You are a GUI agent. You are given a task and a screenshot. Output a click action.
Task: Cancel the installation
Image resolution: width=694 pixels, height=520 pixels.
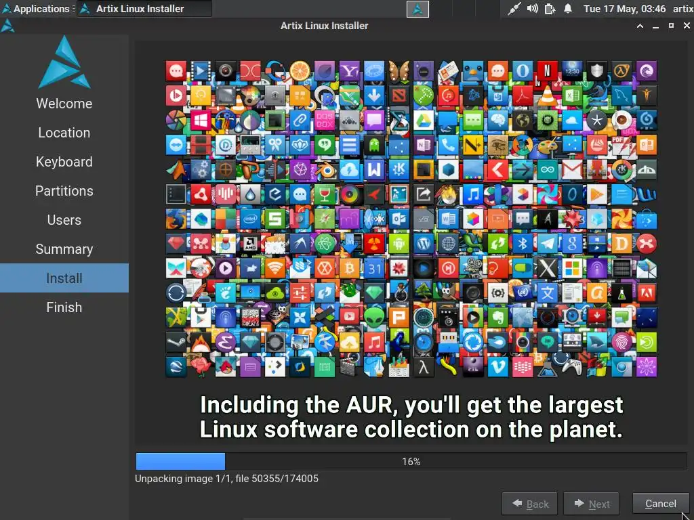coord(661,504)
